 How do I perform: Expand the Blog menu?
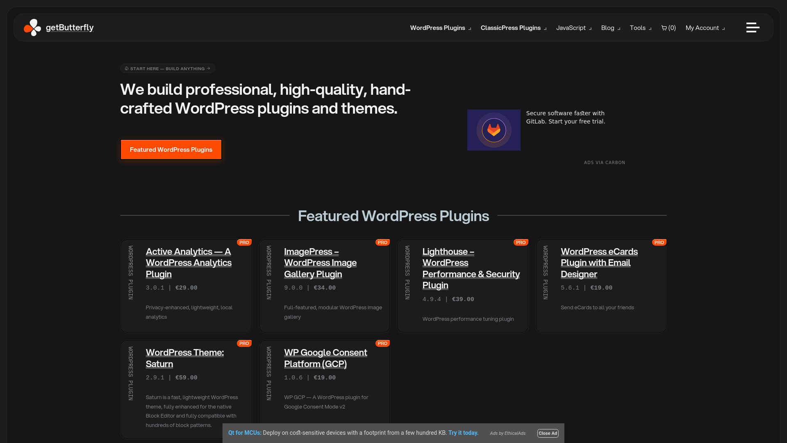point(611,28)
